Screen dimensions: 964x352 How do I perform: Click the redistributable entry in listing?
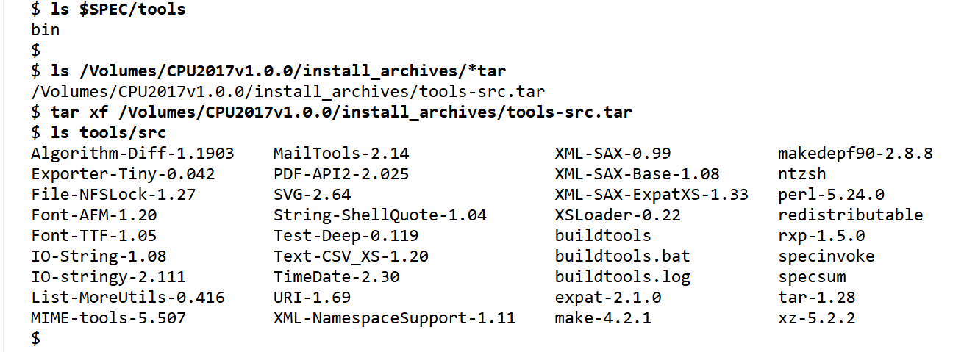point(850,215)
